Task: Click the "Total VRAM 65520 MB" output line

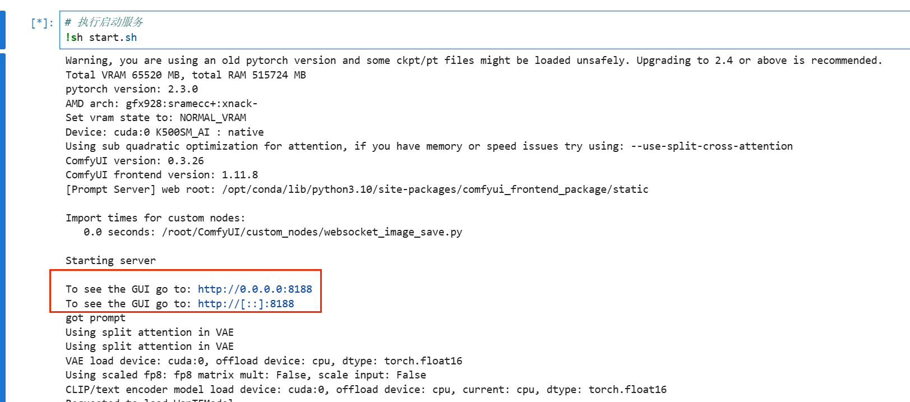Action: (x=185, y=75)
